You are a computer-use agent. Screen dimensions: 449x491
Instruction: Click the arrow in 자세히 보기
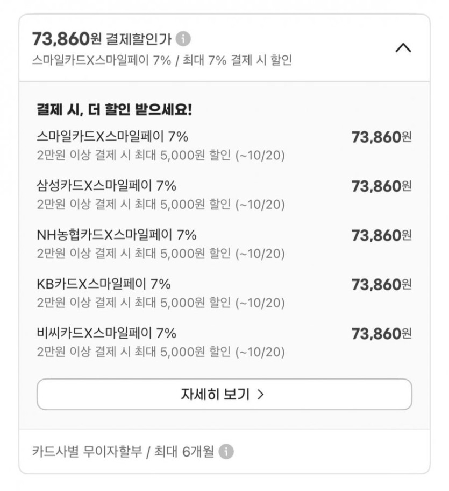click(261, 395)
